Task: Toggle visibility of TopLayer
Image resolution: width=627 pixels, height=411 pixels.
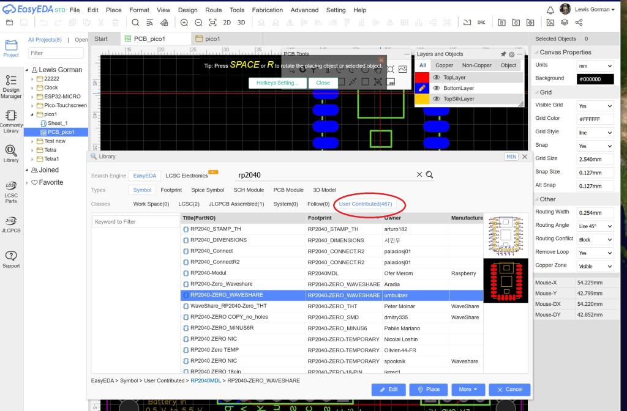Action: [437, 78]
